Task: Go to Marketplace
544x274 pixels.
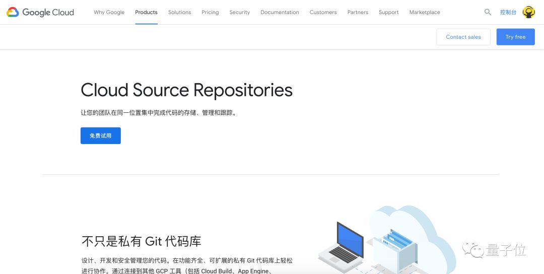Action: pos(425,12)
